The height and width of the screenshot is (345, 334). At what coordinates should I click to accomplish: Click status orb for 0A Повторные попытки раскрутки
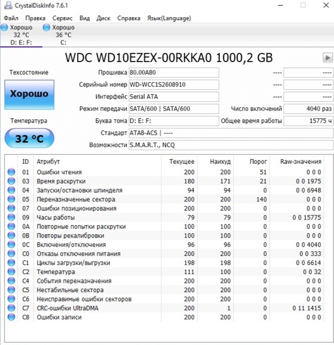11,226
